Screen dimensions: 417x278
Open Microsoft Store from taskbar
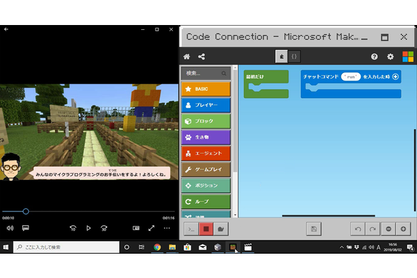188,247
